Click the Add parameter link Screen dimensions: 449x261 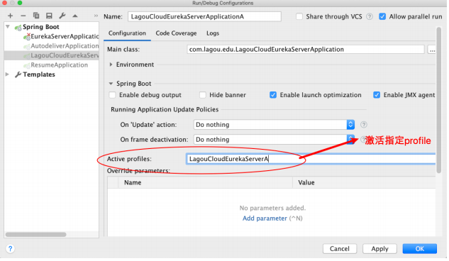coord(265,218)
